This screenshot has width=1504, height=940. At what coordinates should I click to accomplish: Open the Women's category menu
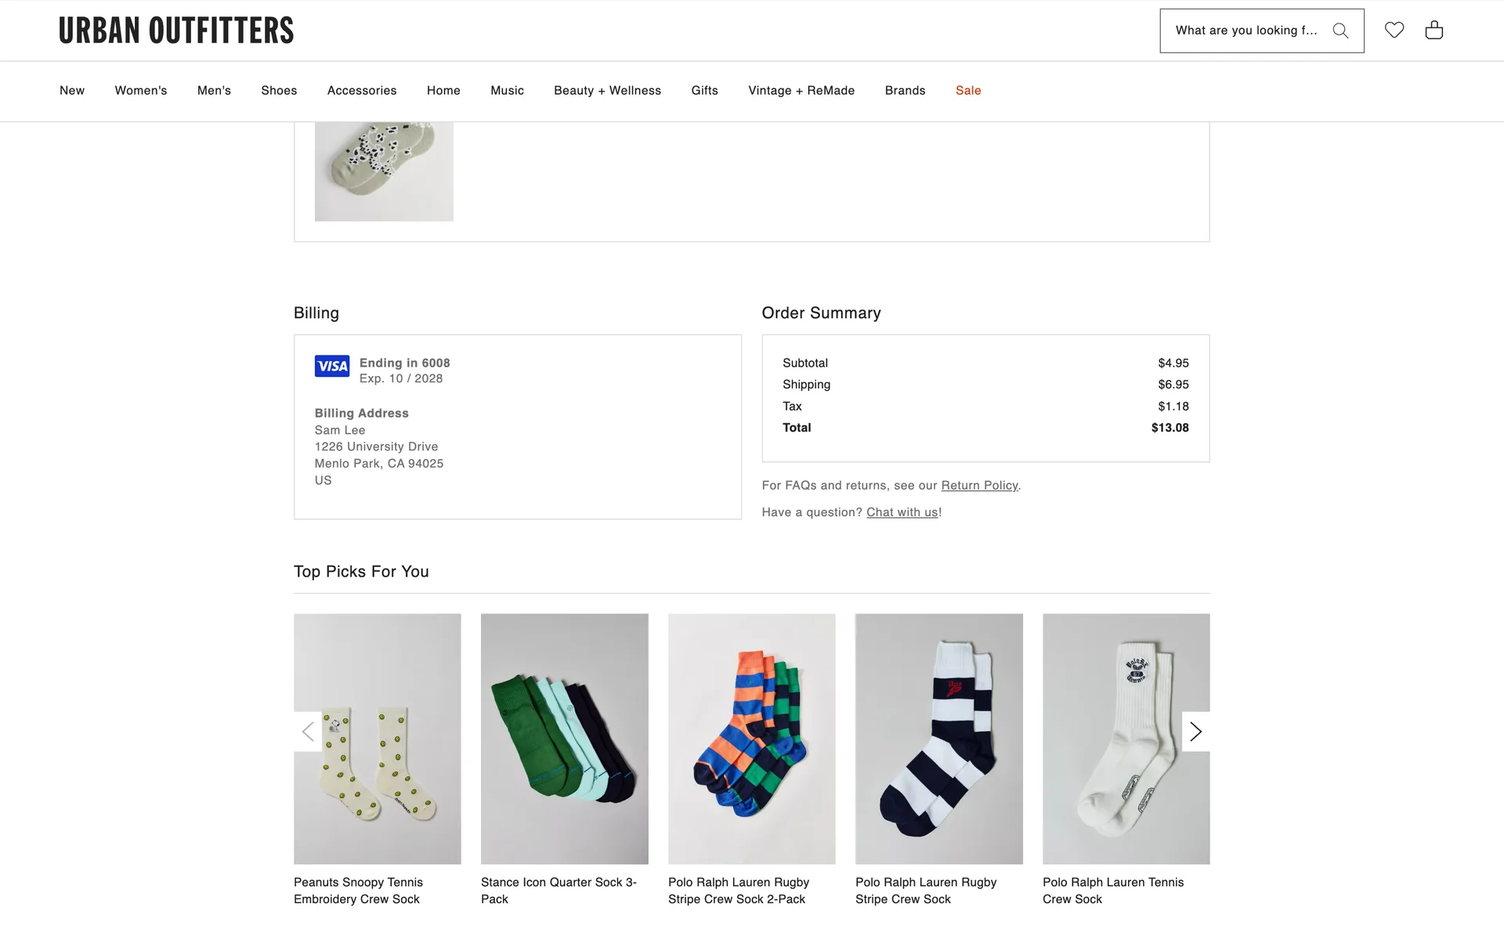140,91
